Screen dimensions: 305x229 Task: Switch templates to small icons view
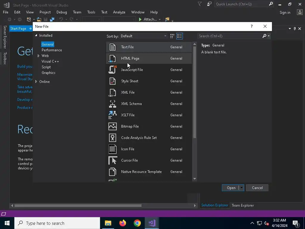pyautogui.click(x=172, y=36)
